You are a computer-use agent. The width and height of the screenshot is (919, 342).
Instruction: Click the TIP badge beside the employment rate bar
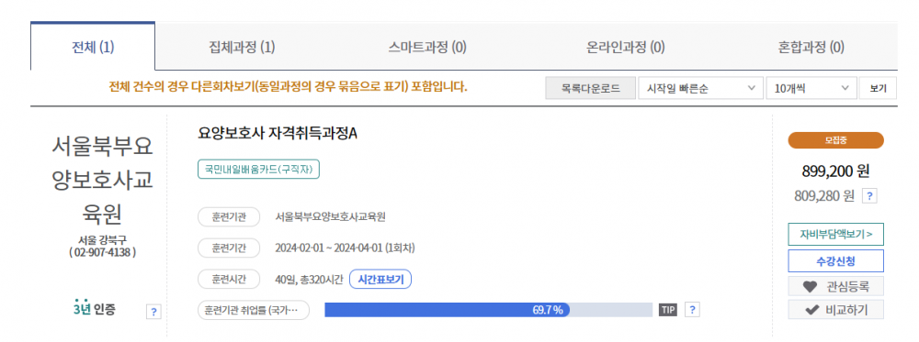[x=667, y=310]
